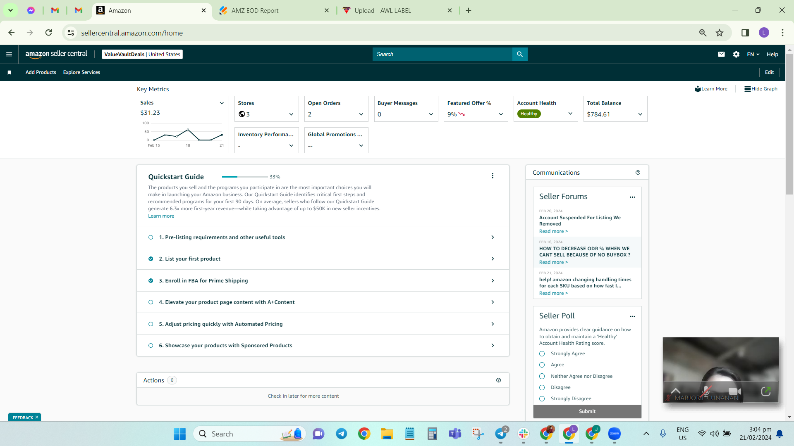This screenshot has width=794, height=446.
Task: Click the Quickstart Guide progress bar
Action: (x=245, y=177)
